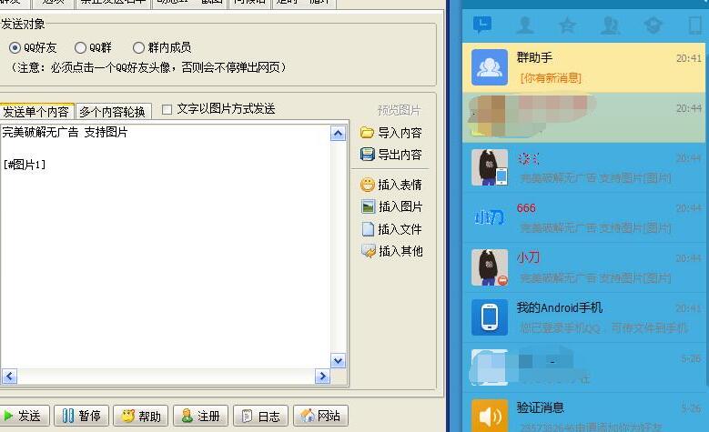Click the [#图片1] placeholder text in editor
The height and width of the screenshot is (432, 709).
pyautogui.click(x=25, y=165)
